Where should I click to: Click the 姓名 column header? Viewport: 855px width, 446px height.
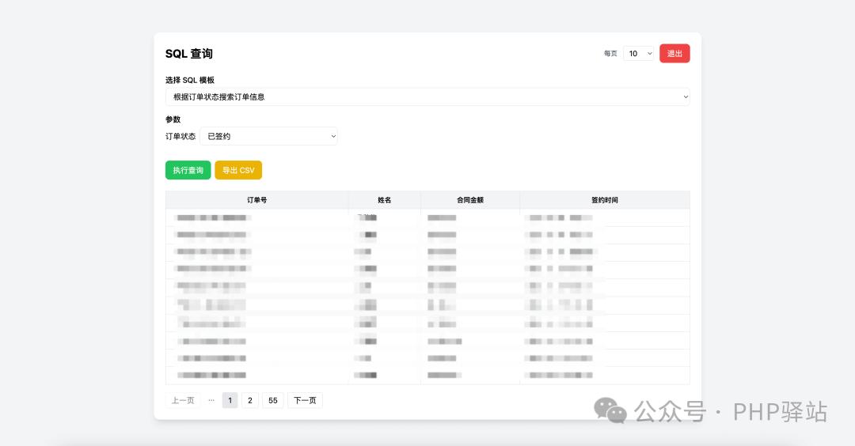(x=385, y=200)
